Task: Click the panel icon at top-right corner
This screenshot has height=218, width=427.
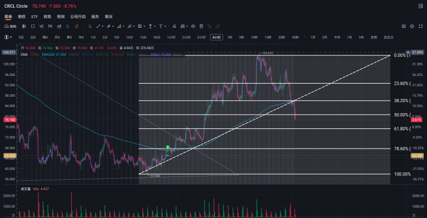Action: tap(420, 6)
